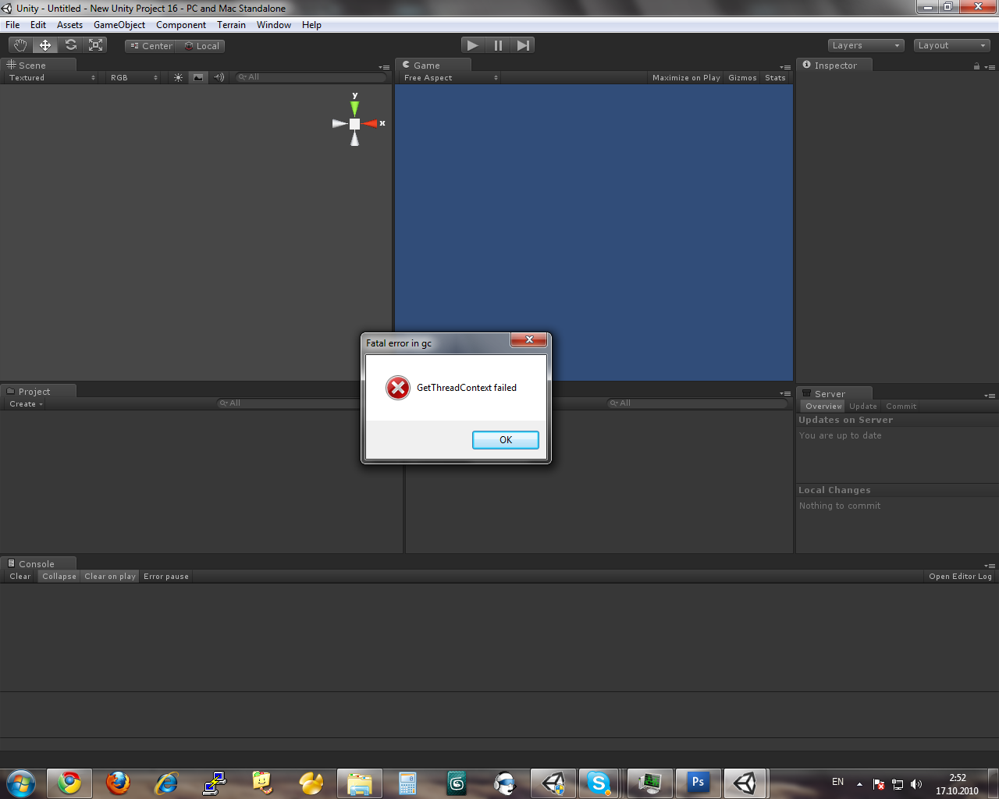Viewport: 999px width, 799px height.
Task: Click the Scene view search field
Action: [x=311, y=77]
